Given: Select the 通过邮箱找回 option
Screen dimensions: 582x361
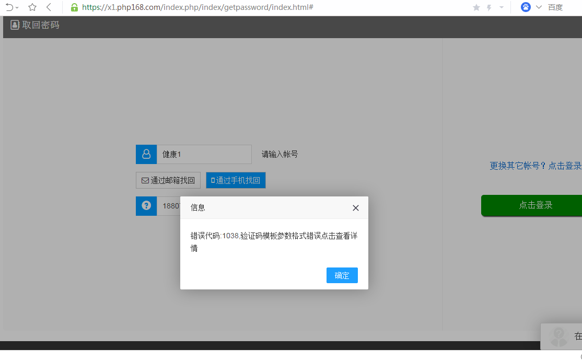Looking at the screenshot, I should point(168,180).
